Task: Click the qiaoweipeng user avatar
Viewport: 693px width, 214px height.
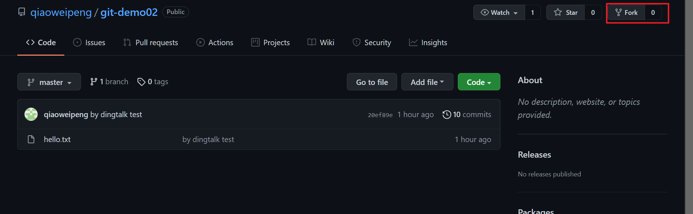Action: (x=31, y=115)
